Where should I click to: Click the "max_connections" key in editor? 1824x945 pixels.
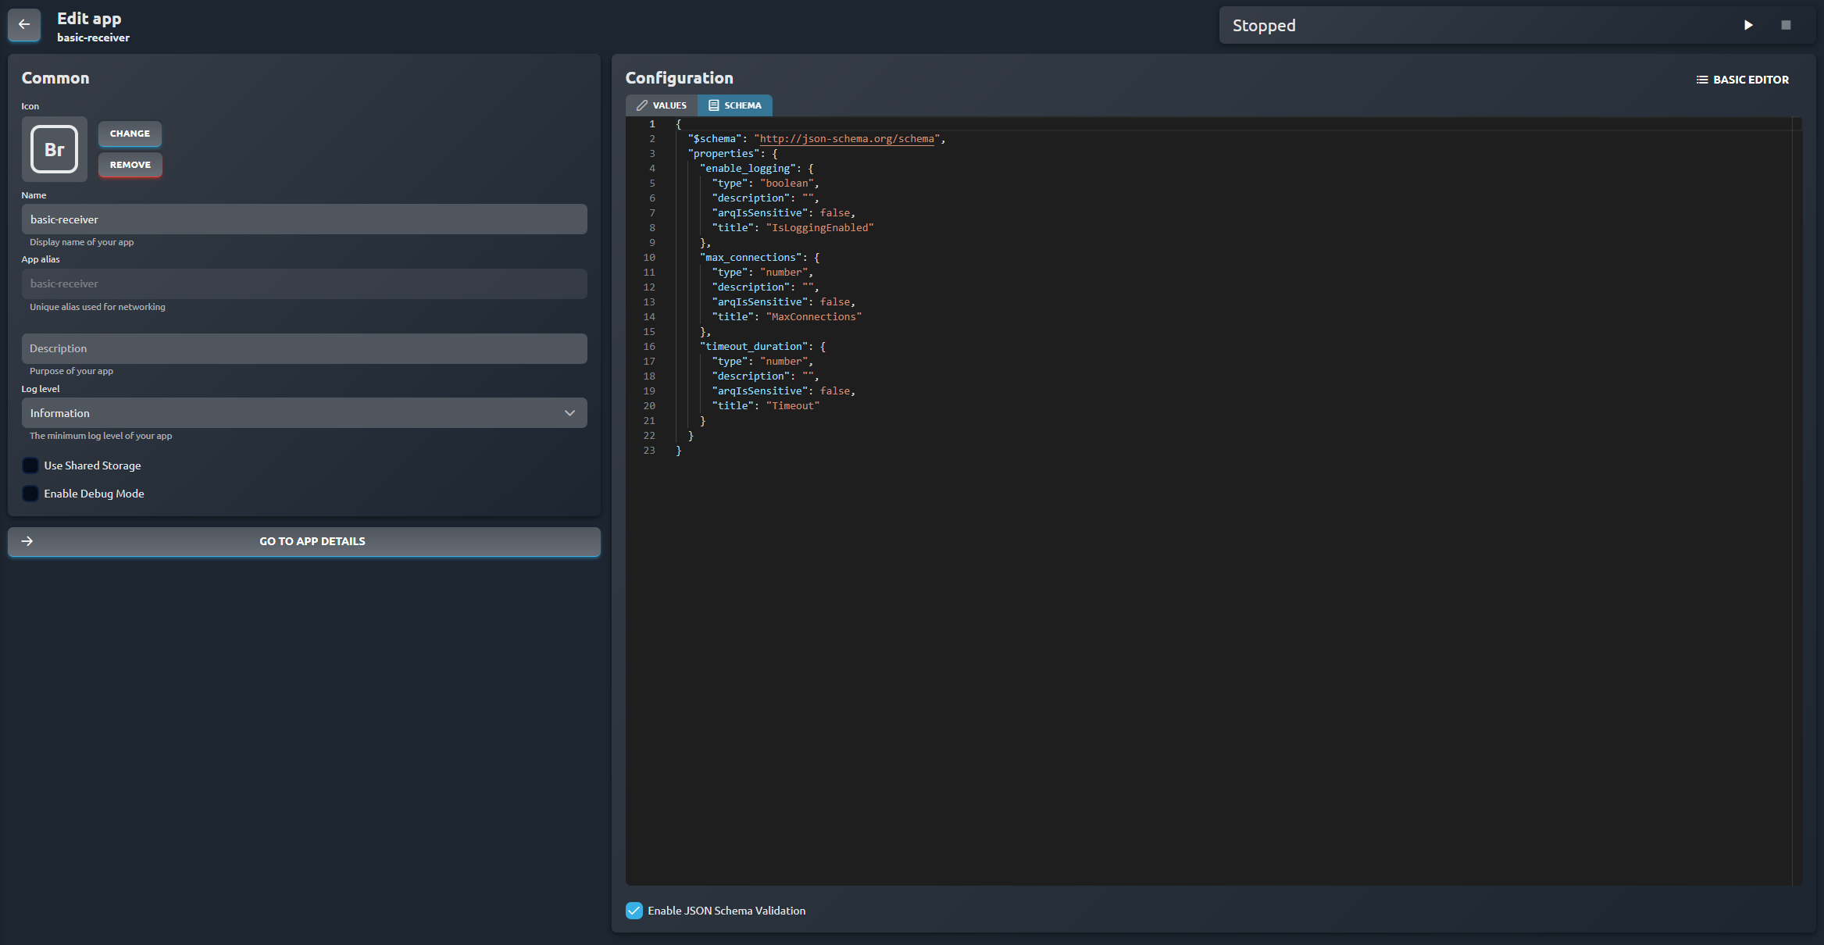pyautogui.click(x=751, y=258)
